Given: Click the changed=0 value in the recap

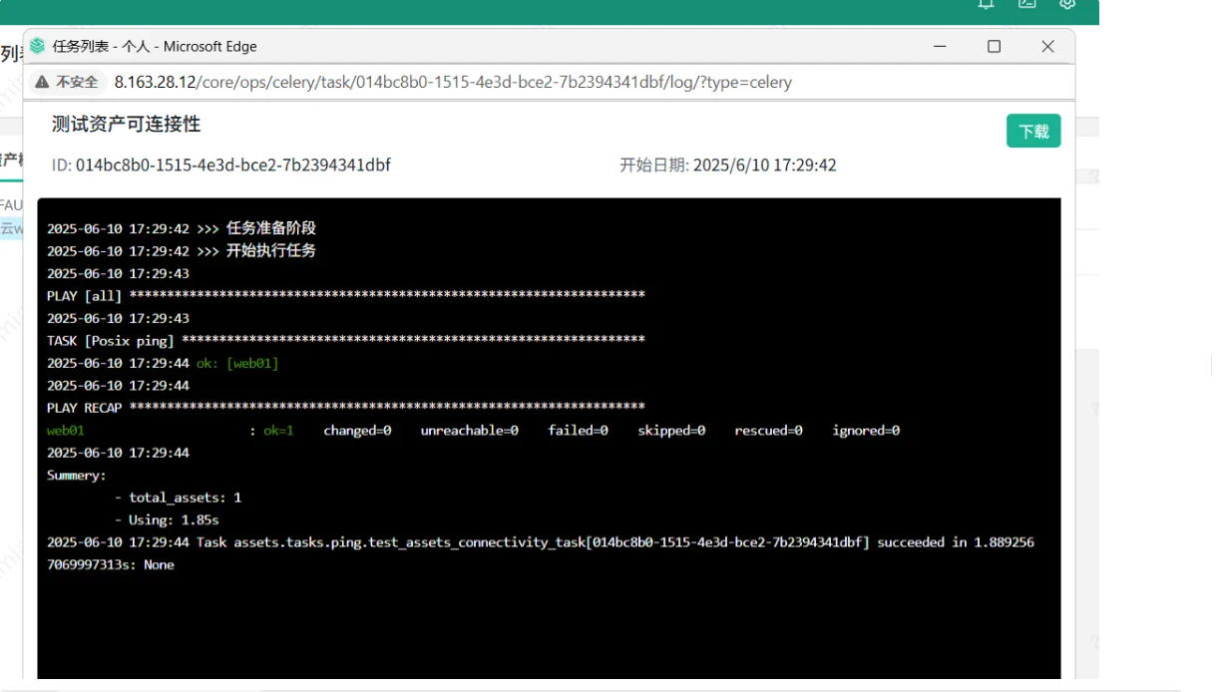Looking at the screenshot, I should (x=357, y=430).
